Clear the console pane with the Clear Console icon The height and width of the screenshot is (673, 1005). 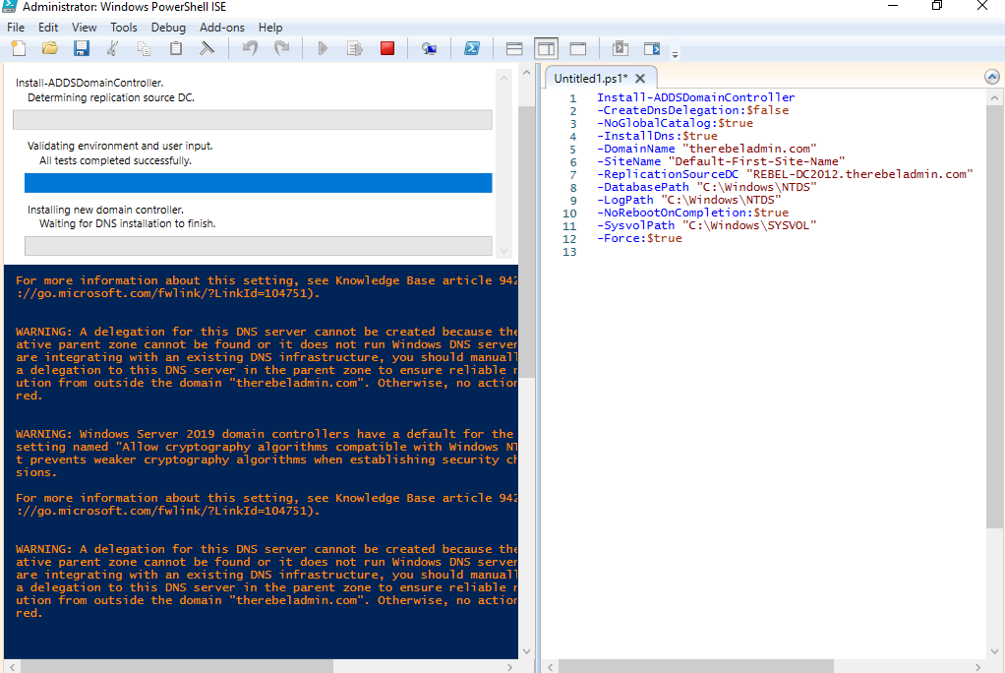coord(207,49)
